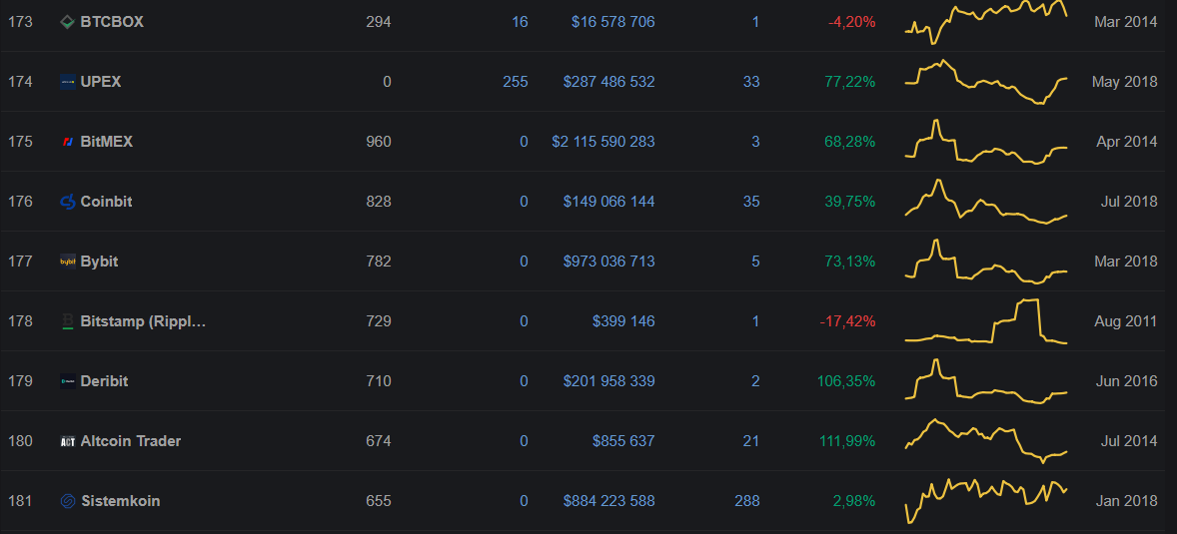
Task: Click the BitMEX exchange logo icon
Action: [68, 142]
